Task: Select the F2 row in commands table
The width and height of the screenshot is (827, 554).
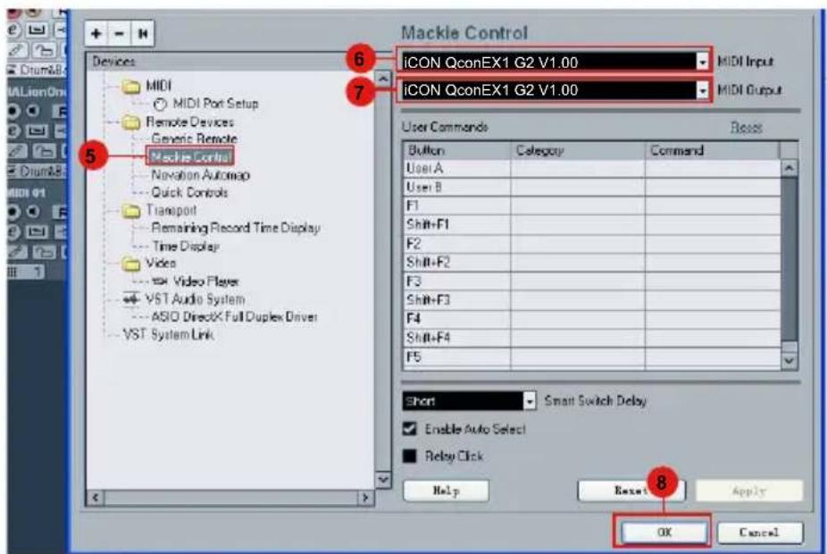Action: [592, 244]
